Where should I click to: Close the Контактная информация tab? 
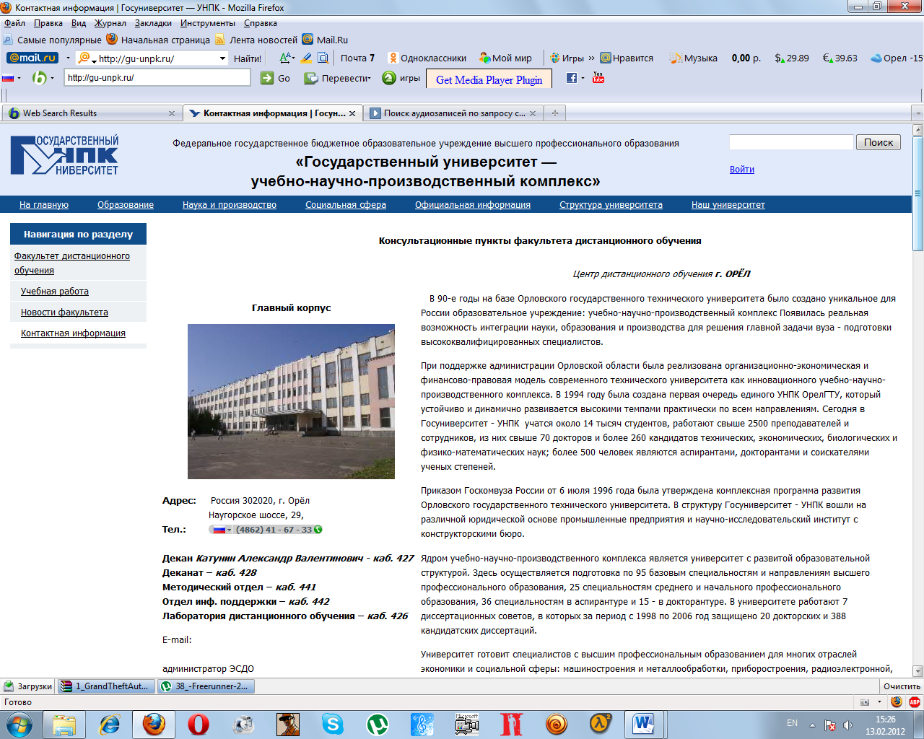tap(352, 113)
